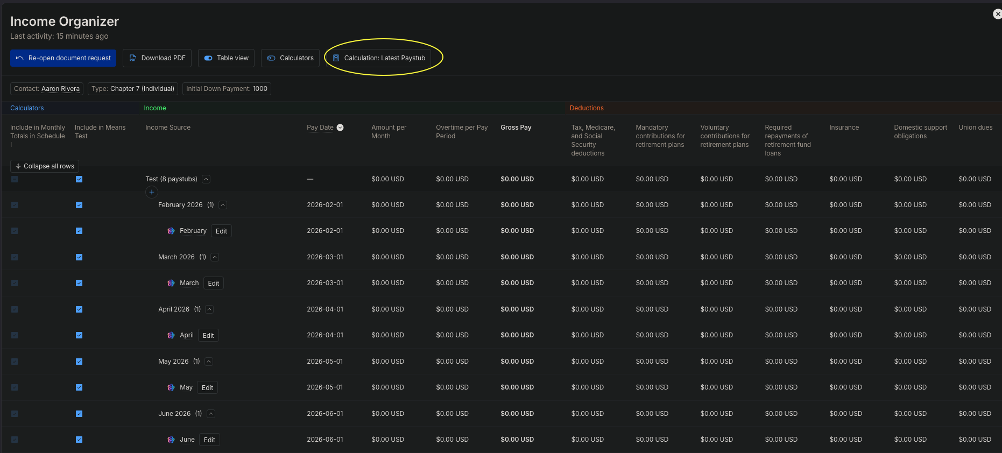
Task: Click the May paystub AI icon
Action: pos(171,387)
